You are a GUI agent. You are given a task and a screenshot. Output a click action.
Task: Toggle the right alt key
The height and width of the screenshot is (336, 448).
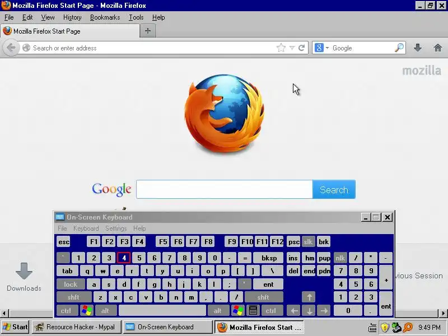pyautogui.click(x=218, y=311)
